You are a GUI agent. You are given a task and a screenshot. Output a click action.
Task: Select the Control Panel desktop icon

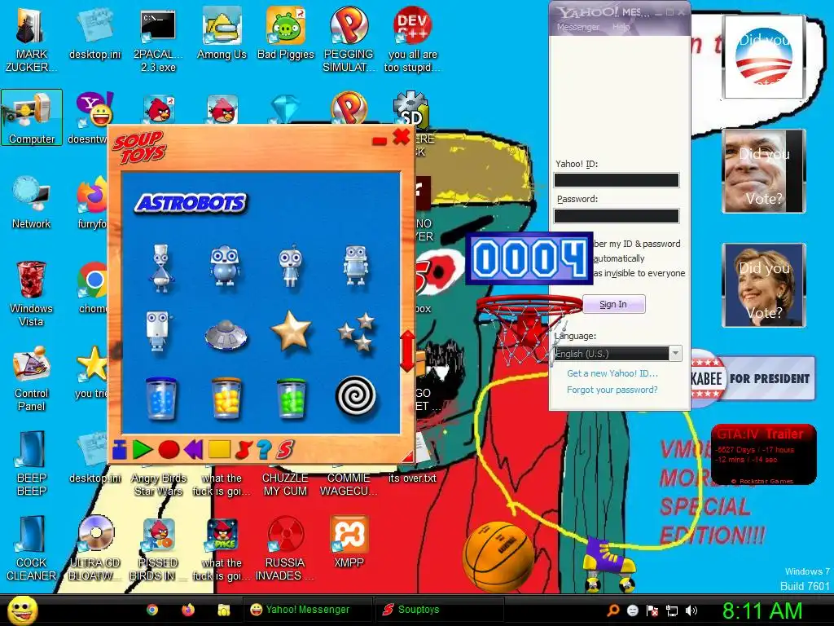point(32,378)
